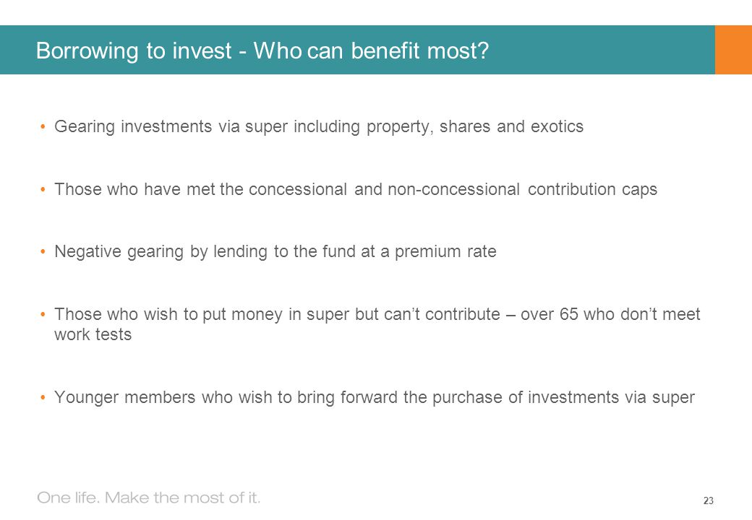Click the bullet marker before 'Negative gearing'
This screenshot has width=752, height=520.
[43, 252]
